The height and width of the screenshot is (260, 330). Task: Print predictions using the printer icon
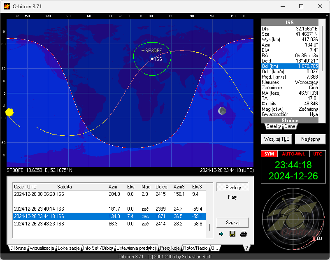(244, 234)
